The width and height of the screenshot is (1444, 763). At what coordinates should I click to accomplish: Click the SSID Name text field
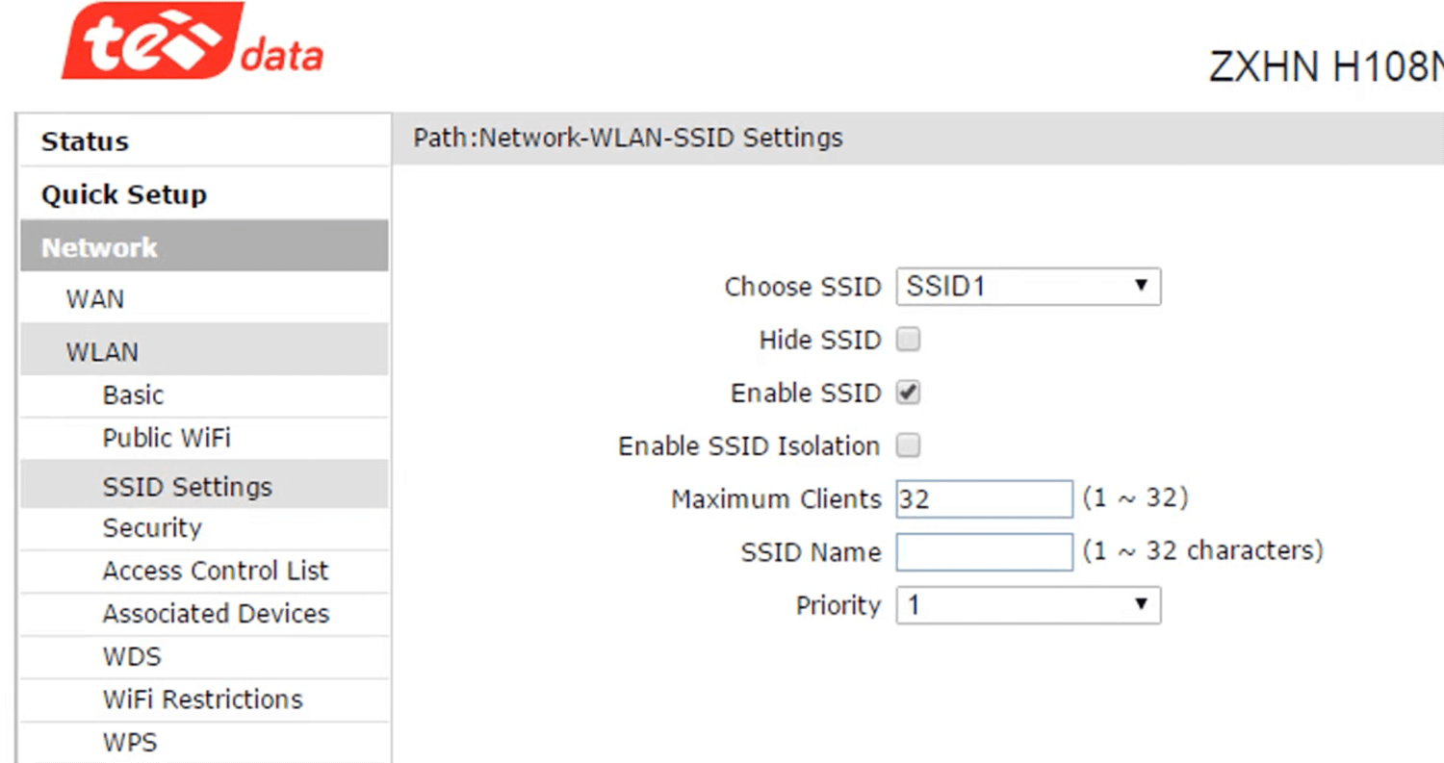point(983,552)
